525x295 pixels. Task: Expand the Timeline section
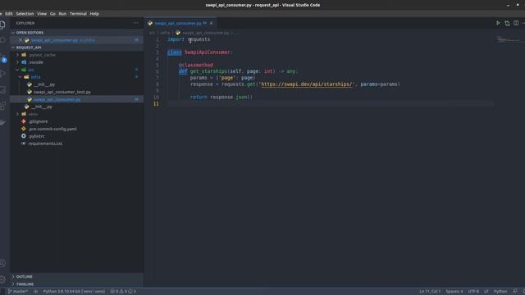pyautogui.click(x=76, y=284)
